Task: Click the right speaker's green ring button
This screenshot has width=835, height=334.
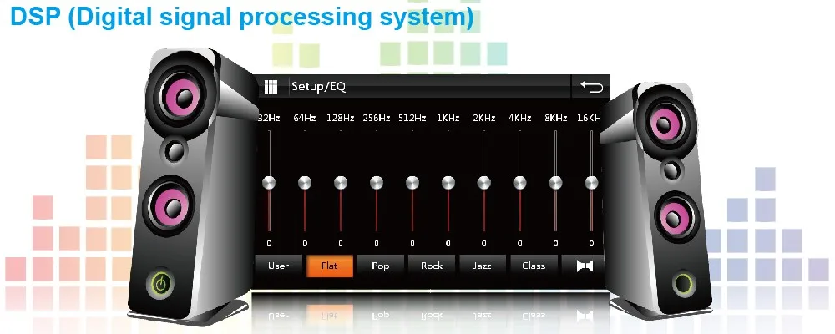Action: click(684, 284)
